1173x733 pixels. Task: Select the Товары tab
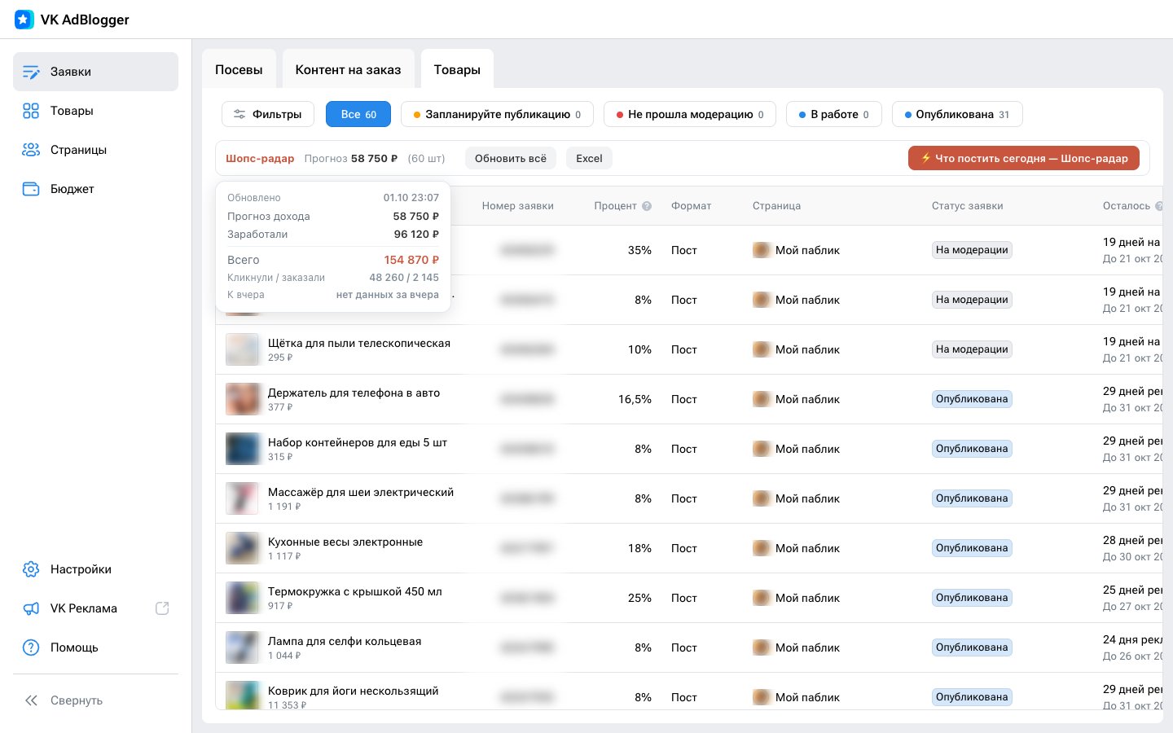point(457,70)
